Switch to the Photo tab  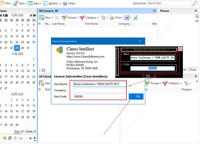coord(193,70)
